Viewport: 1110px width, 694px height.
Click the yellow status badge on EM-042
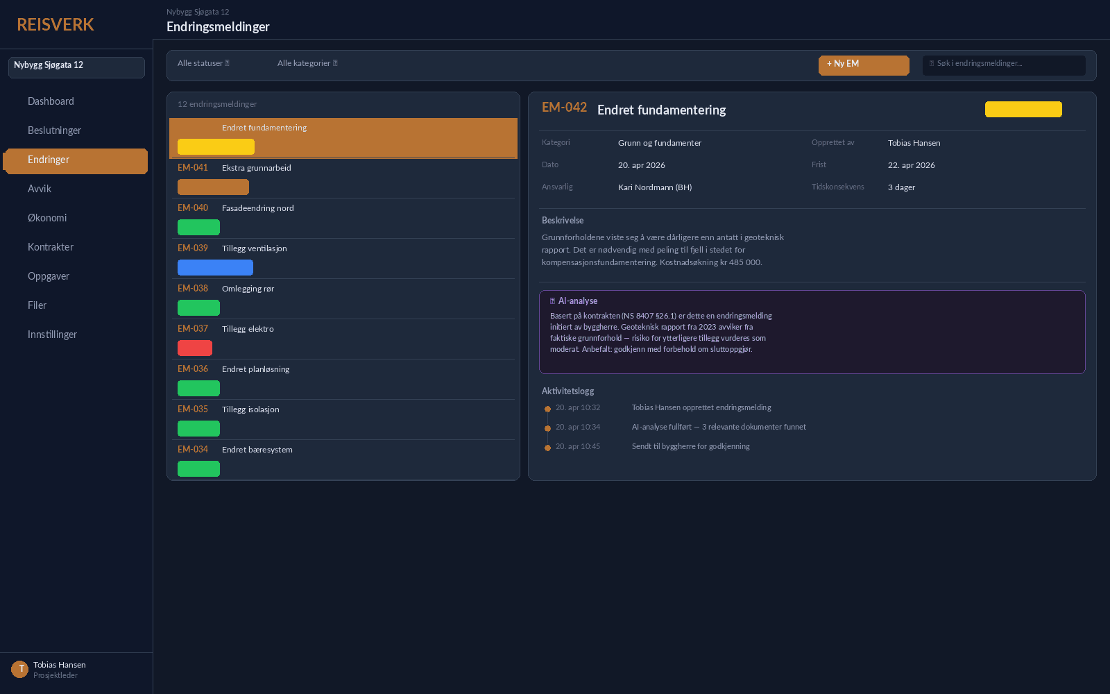tap(1023, 109)
